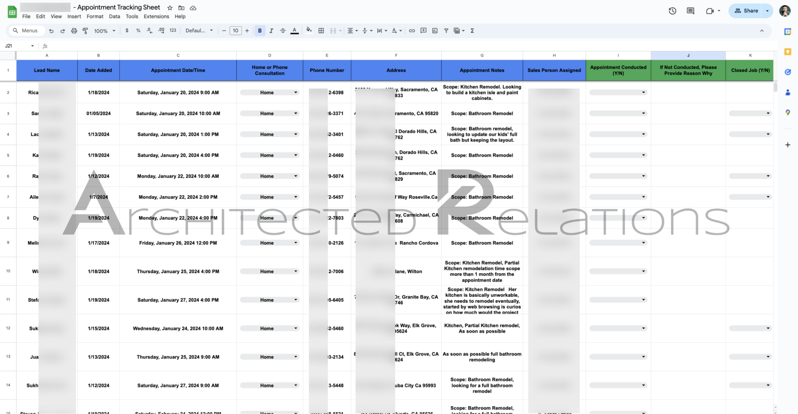The height and width of the screenshot is (414, 798).
Task: Open the Extensions menu
Action: click(156, 17)
